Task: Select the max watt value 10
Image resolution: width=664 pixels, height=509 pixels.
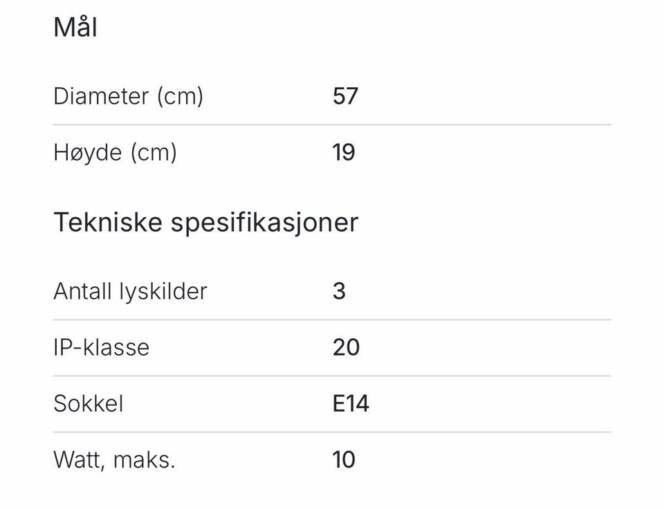Action: 344,460
